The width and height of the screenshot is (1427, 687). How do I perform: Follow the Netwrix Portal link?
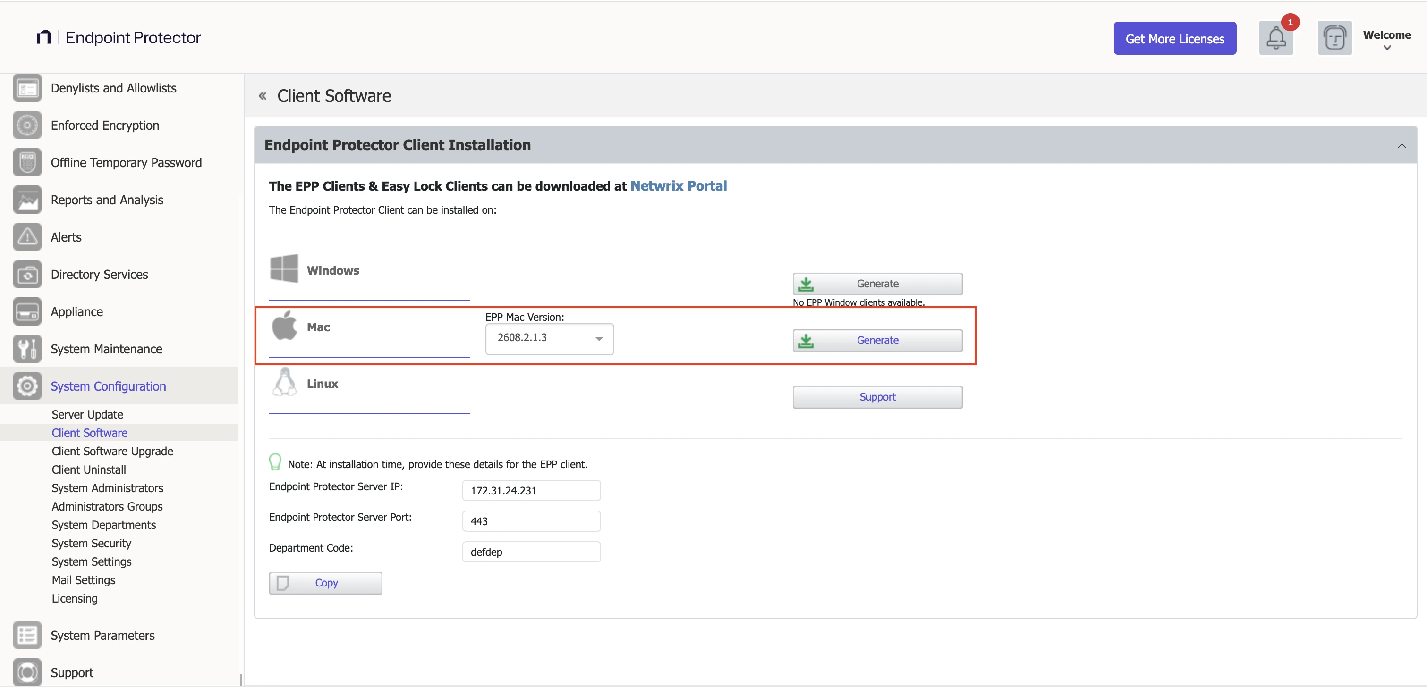pos(678,186)
